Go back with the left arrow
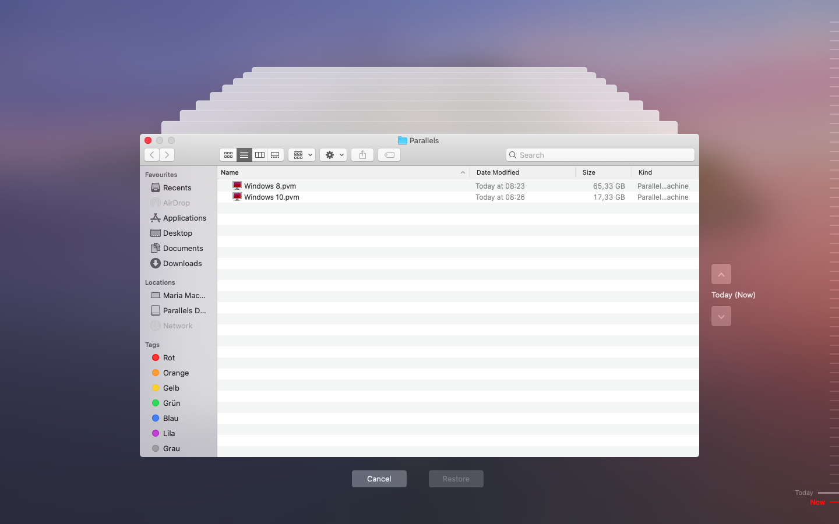 click(152, 155)
